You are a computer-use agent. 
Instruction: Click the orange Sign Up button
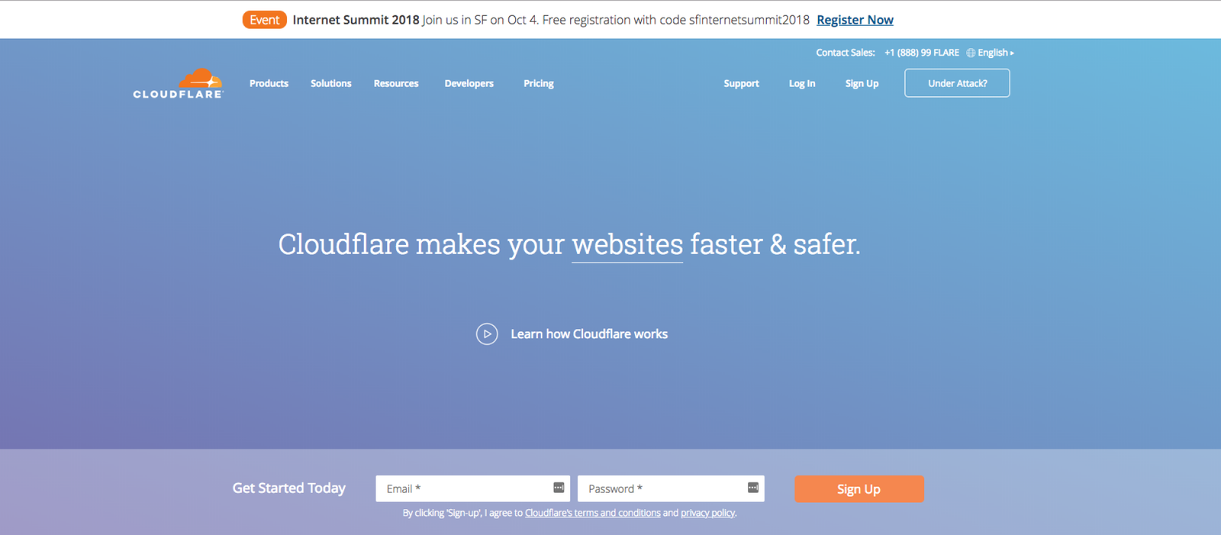859,489
